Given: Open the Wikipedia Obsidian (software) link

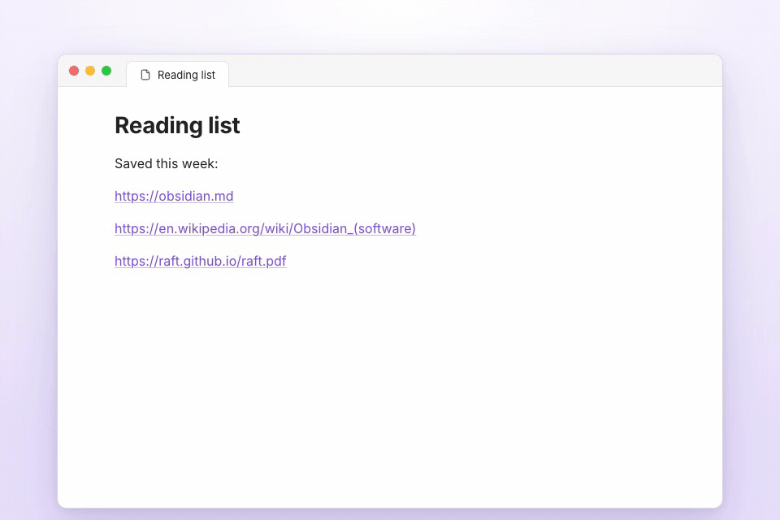Looking at the screenshot, I should (x=265, y=228).
